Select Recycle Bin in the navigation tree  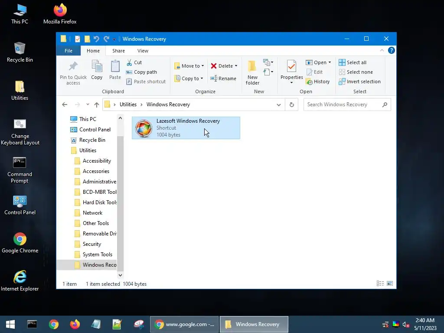92,140
